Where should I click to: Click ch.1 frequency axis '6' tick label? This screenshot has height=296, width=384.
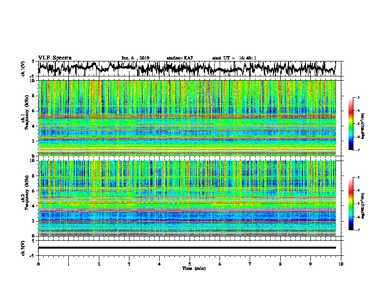click(x=34, y=111)
